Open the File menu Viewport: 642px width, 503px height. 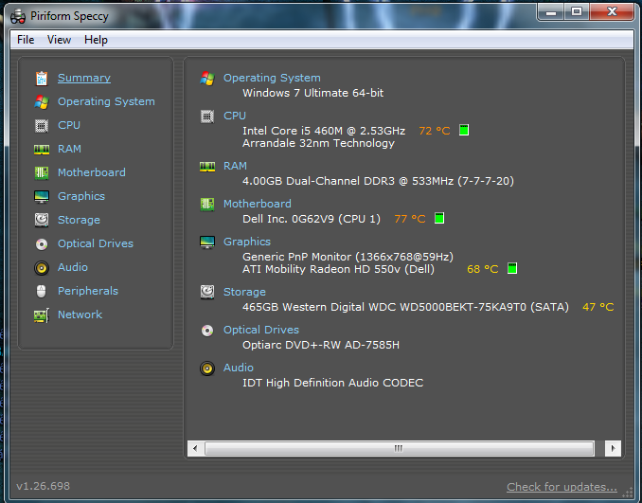[26, 40]
